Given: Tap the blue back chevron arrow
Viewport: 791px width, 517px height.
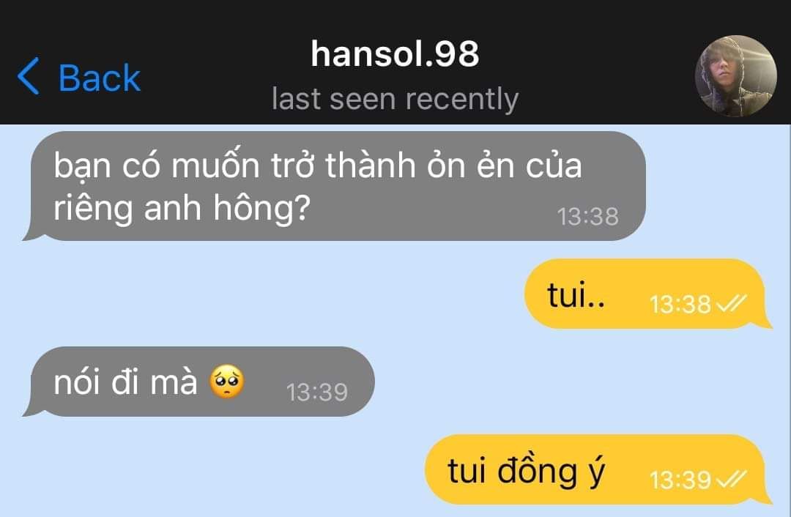Looking at the screenshot, I should (29, 76).
